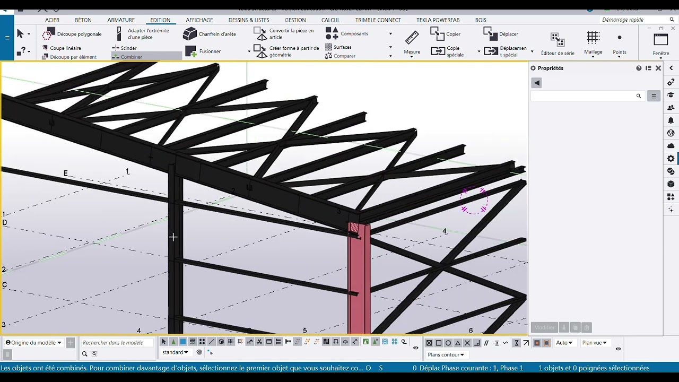Viewport: 679px width, 382px height.
Task: Click the Déplacer command
Action: coord(501,34)
